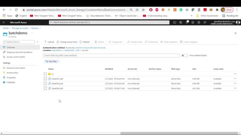Screen dimensions: 241x135
Task: Go to statements in Location path
Action: [x=69, y=50]
